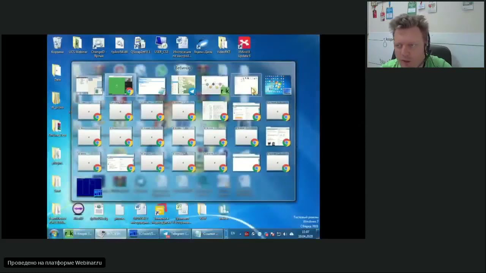486x273 pixels.
Task: Open the EN language indicator
Action: coord(233,234)
